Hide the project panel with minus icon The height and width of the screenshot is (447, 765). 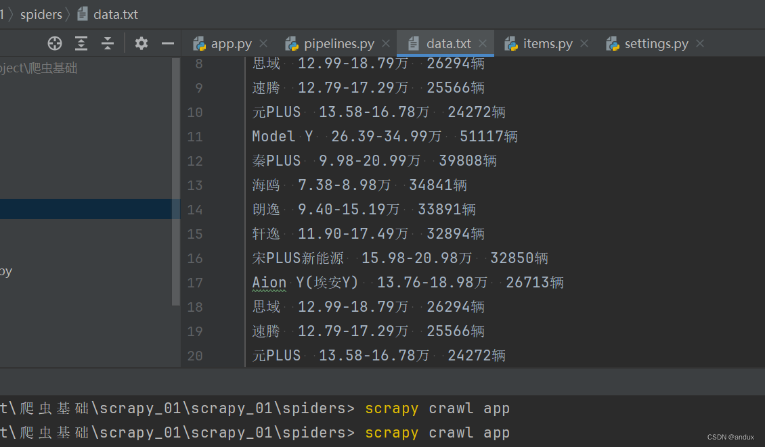[168, 43]
